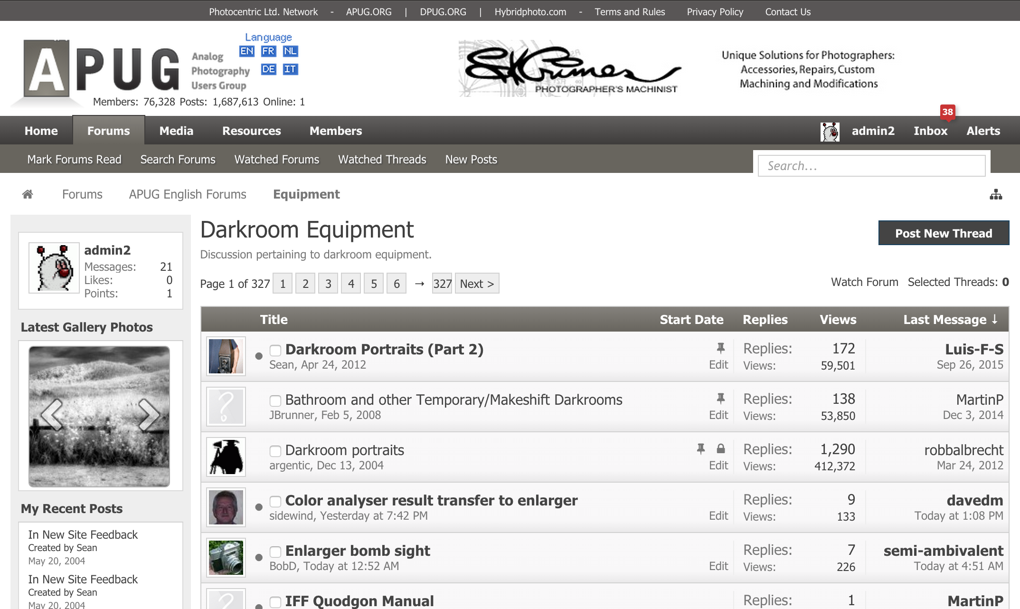Tick the Enlarger bomb sight checkbox
This screenshot has width=1020, height=609.
point(275,552)
